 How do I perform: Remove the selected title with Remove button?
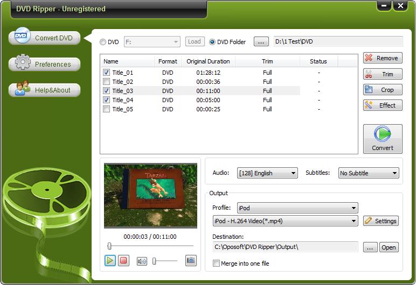coord(383,58)
